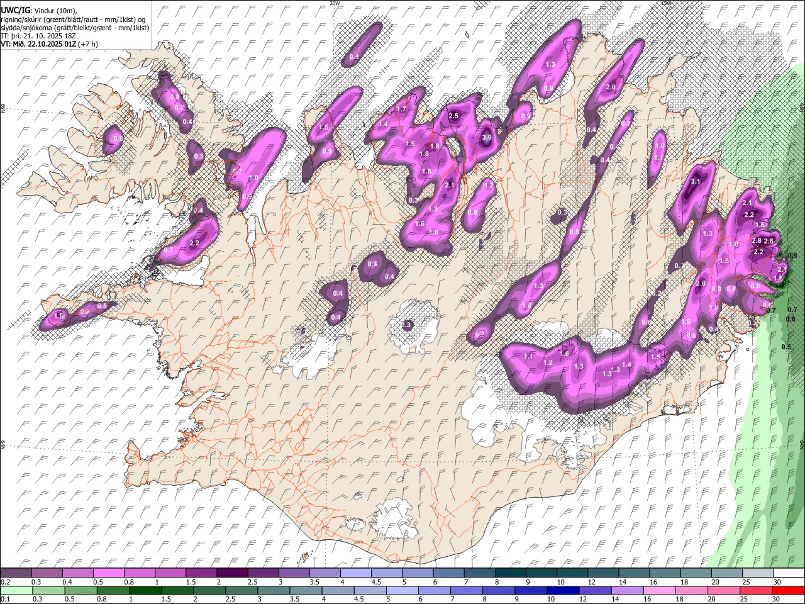Viewport: 805px width, 604px height.
Task: Click the 3.9 precipitation value on the map
Action: click(486, 138)
